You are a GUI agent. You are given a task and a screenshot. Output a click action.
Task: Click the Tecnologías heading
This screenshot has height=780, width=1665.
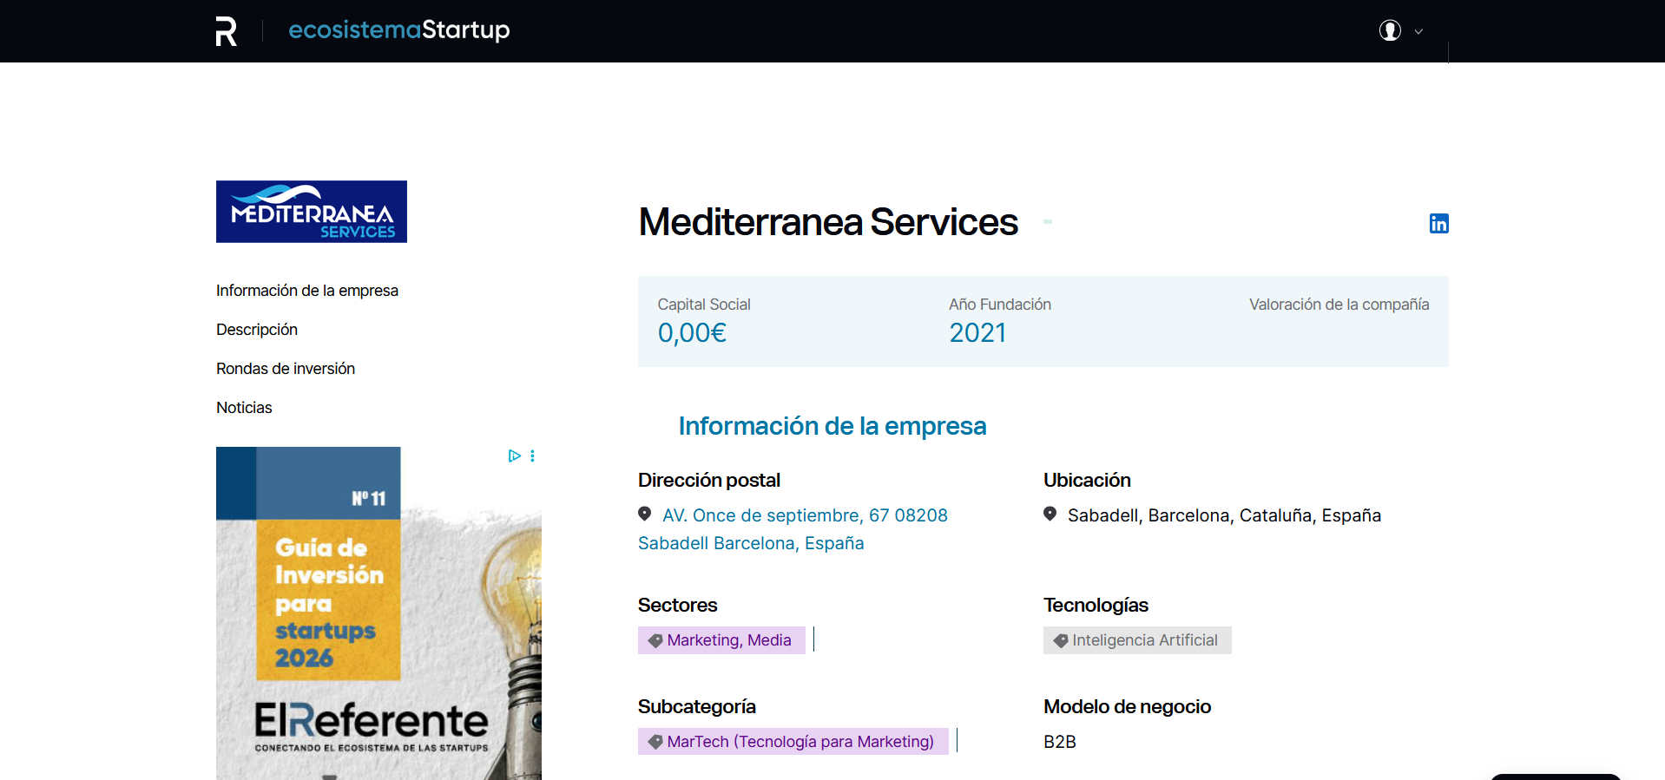pos(1096,606)
